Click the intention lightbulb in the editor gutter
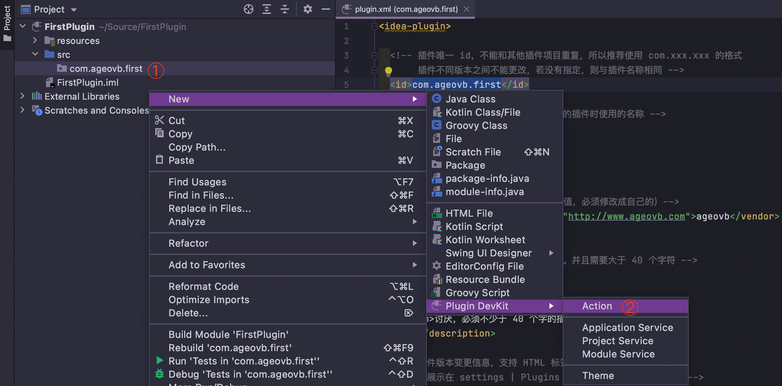782x386 pixels. click(389, 71)
